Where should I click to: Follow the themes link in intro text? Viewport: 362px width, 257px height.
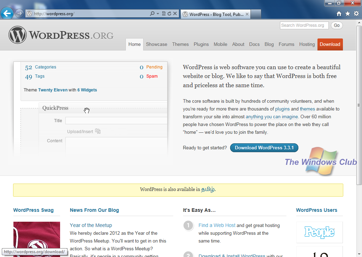307,109
